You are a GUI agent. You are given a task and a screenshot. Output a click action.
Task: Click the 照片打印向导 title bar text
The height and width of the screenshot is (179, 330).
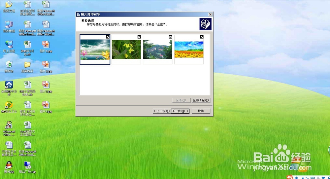(x=90, y=14)
